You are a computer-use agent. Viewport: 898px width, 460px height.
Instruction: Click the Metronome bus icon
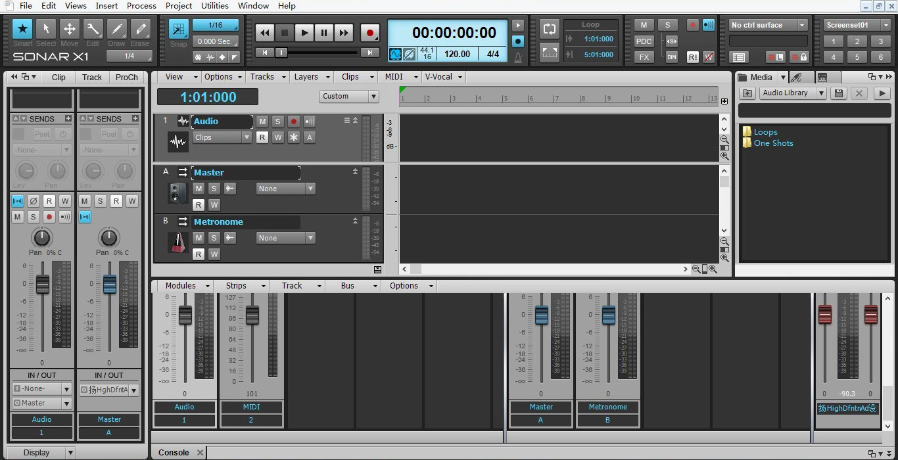(177, 243)
